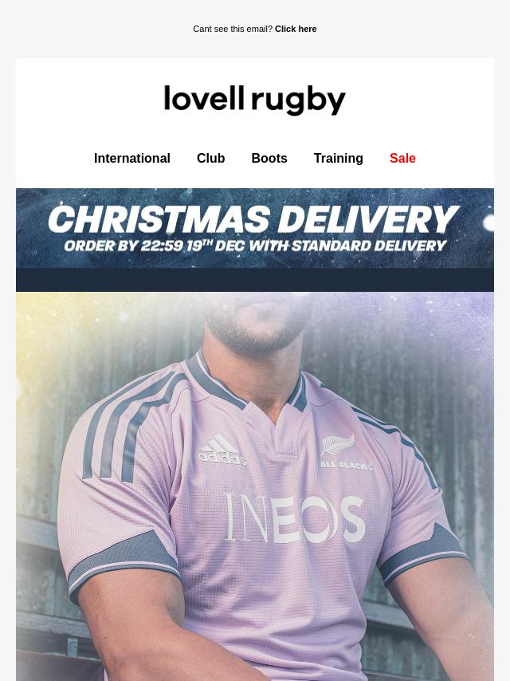510x681 pixels.
Task: Select the INEOS sponsor lettering
Action: click(294, 518)
